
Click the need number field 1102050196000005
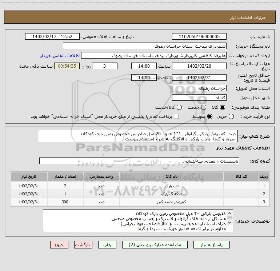pos(199,37)
